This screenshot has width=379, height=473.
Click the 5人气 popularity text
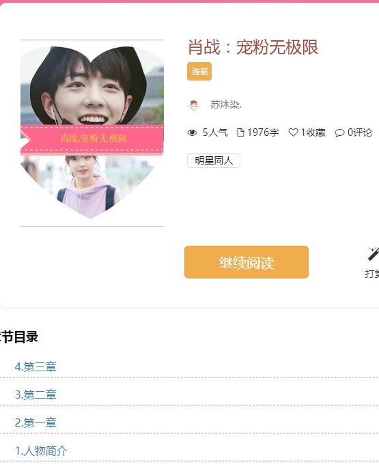click(215, 132)
